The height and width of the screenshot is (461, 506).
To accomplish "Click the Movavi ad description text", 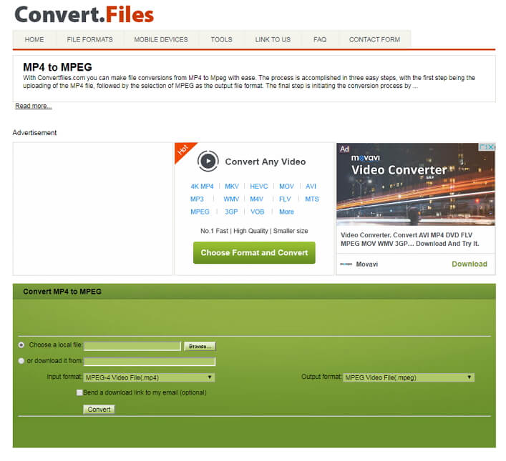I will coord(410,239).
